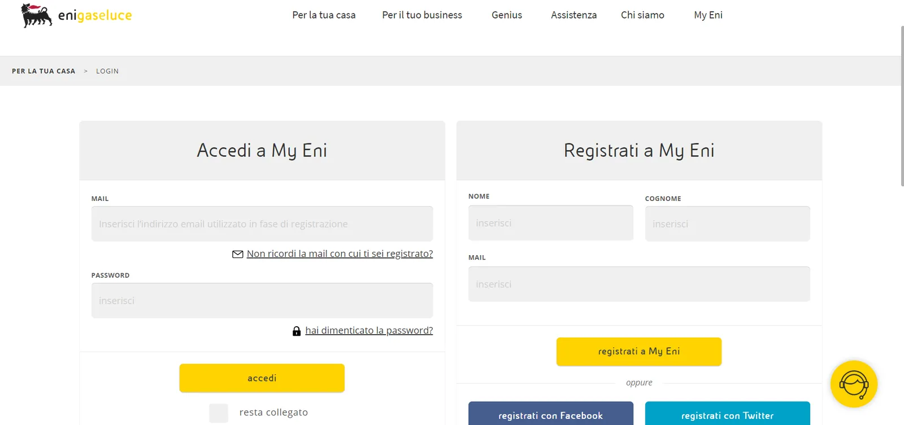Focus the login MAIL input field
904x425 pixels.
coord(262,224)
